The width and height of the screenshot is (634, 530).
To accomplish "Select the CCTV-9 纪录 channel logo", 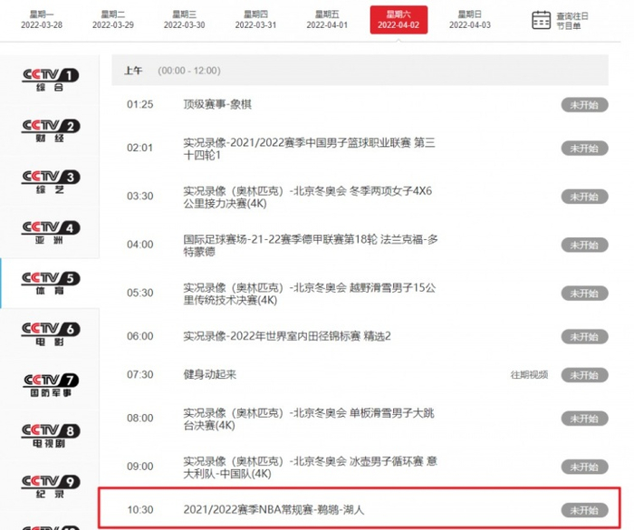I will coord(50,487).
